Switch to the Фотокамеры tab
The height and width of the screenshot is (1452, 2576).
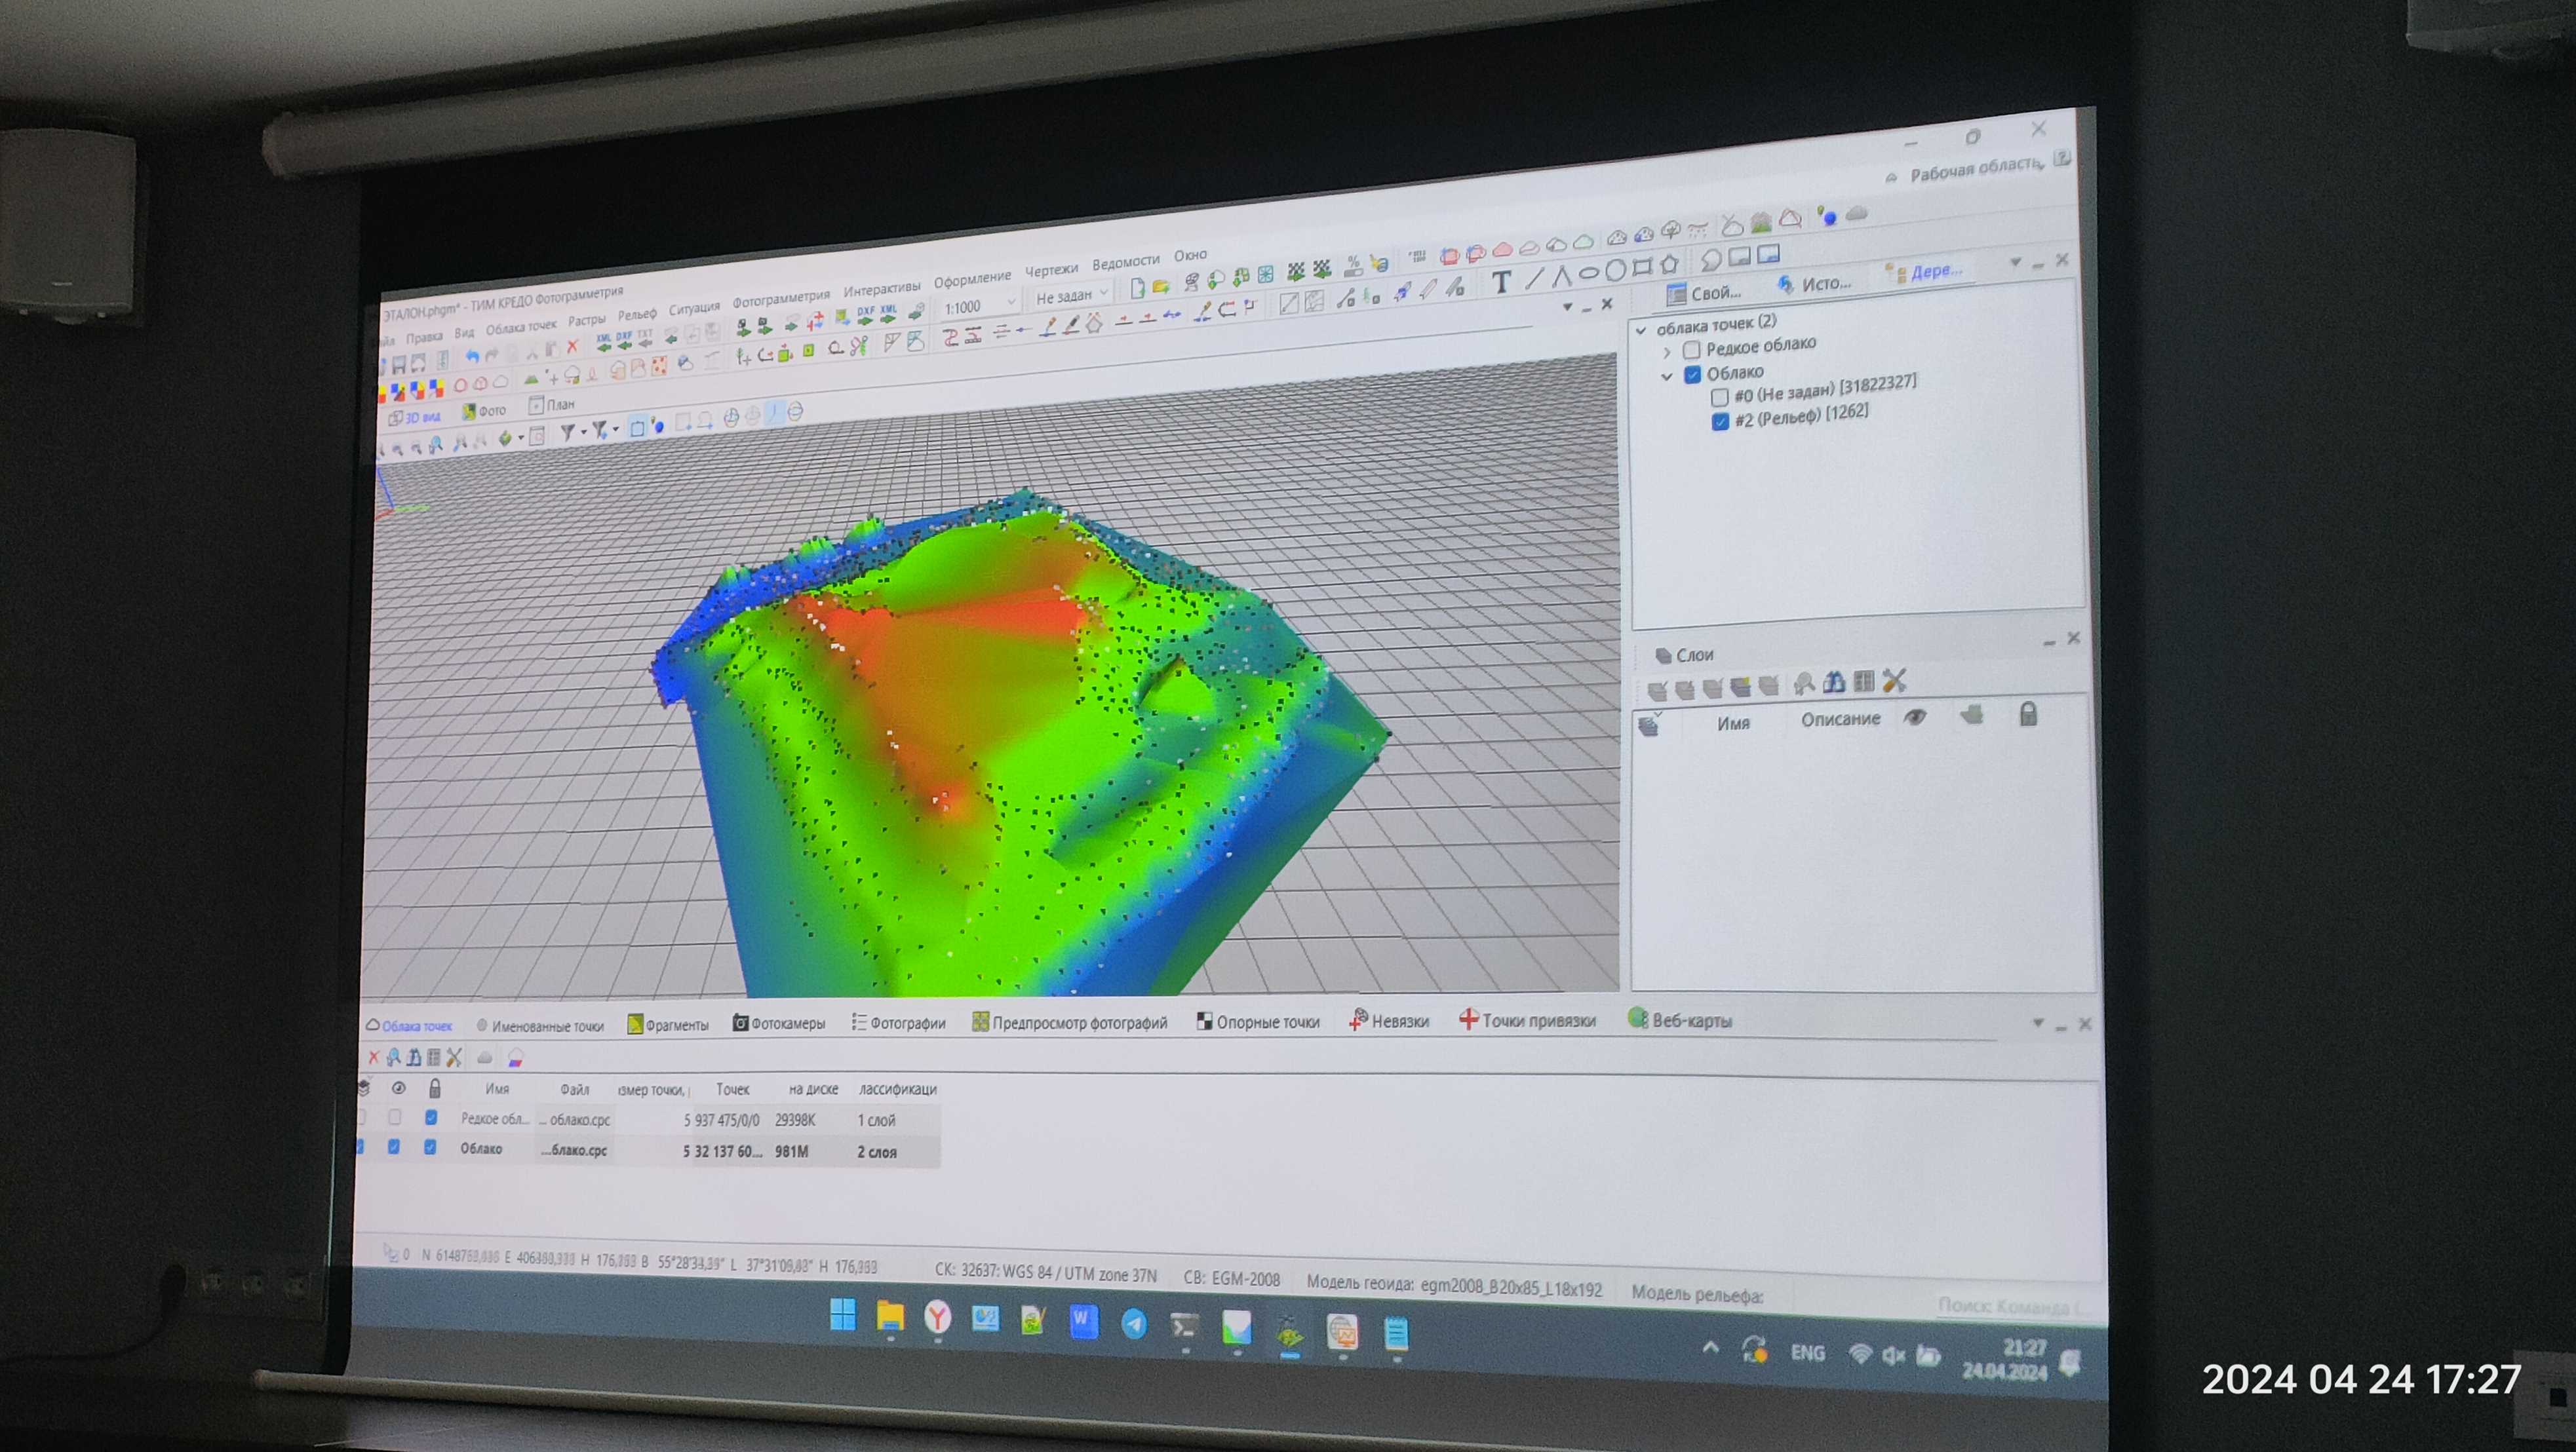(x=779, y=1023)
